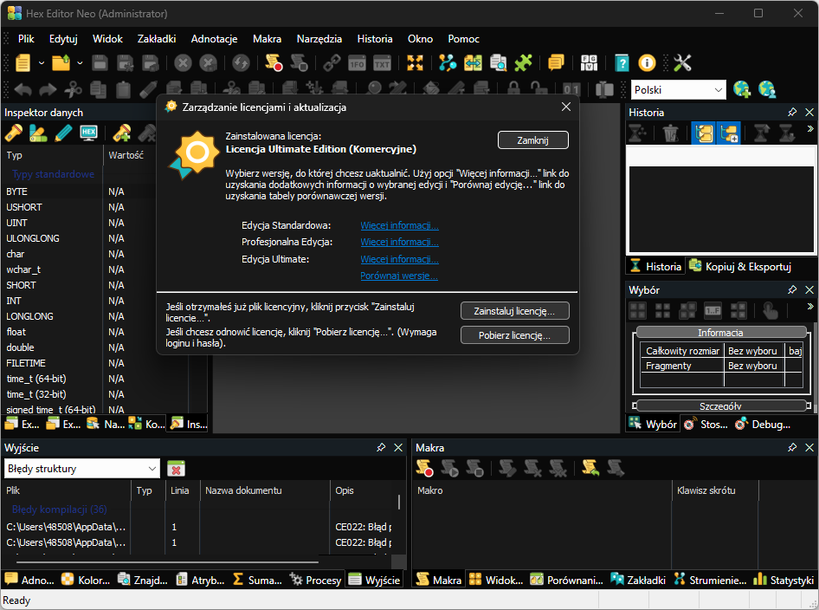Click the file comparison icon with arrows
The height and width of the screenshot is (610, 819).
[x=473, y=63]
